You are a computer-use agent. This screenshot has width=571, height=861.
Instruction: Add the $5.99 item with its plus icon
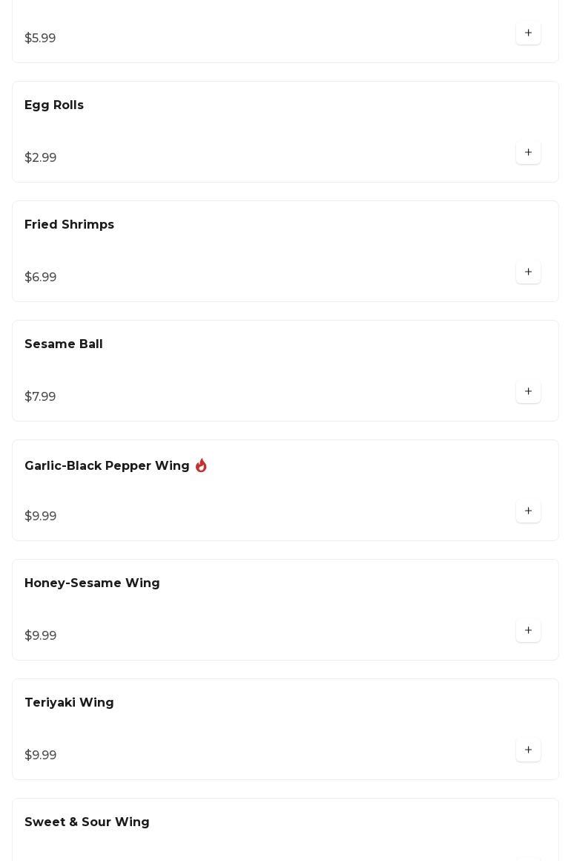click(x=528, y=33)
